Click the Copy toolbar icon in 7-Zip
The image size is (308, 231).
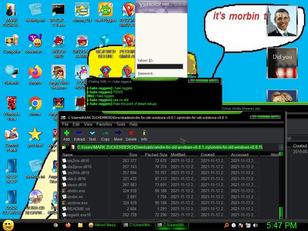click(105, 135)
